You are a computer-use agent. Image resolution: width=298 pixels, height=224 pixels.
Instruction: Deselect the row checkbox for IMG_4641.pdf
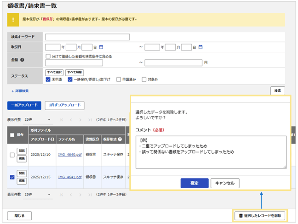pyautogui.click(x=12, y=177)
